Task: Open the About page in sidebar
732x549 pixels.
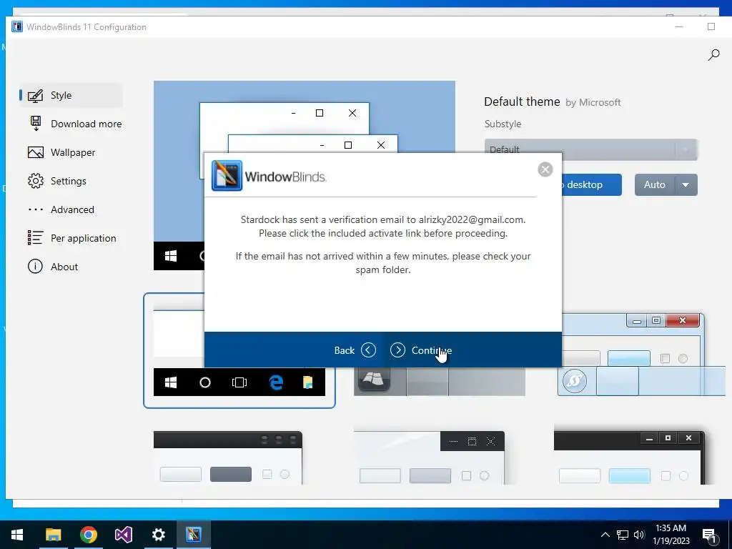Action: tap(53, 267)
